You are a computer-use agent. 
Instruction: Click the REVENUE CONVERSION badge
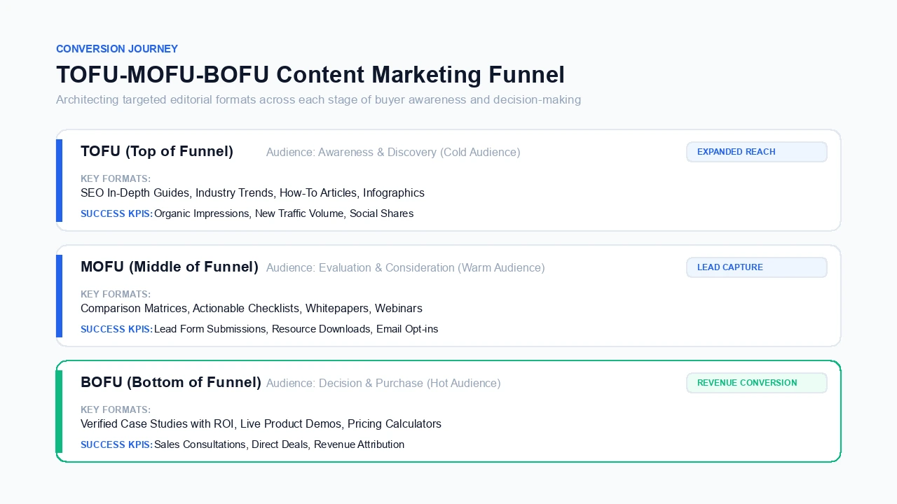click(757, 383)
